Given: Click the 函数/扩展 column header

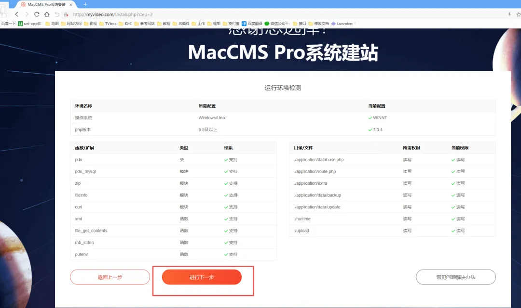Looking at the screenshot, I should [x=84, y=148].
